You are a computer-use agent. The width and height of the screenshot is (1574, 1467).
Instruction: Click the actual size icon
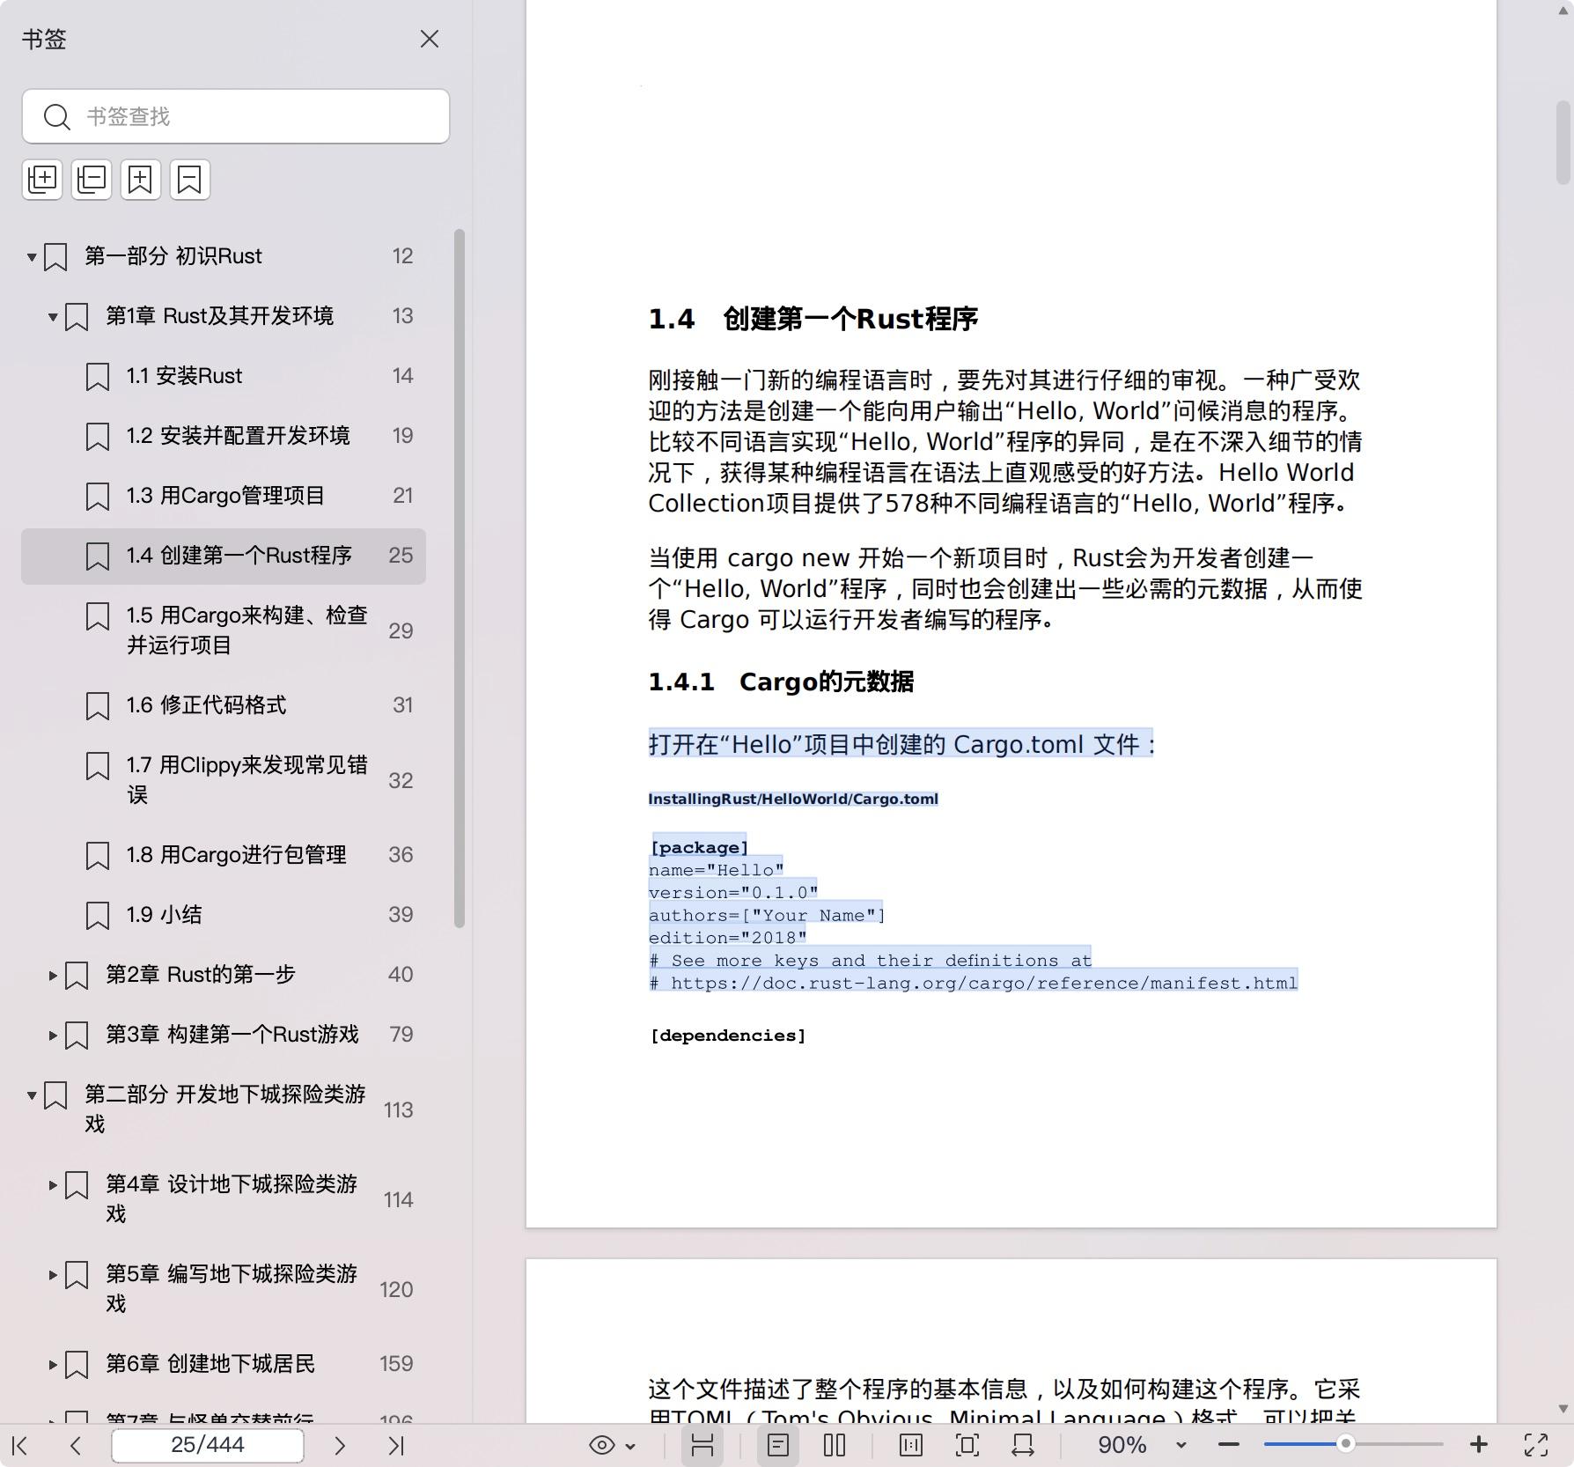pyautogui.click(x=911, y=1445)
